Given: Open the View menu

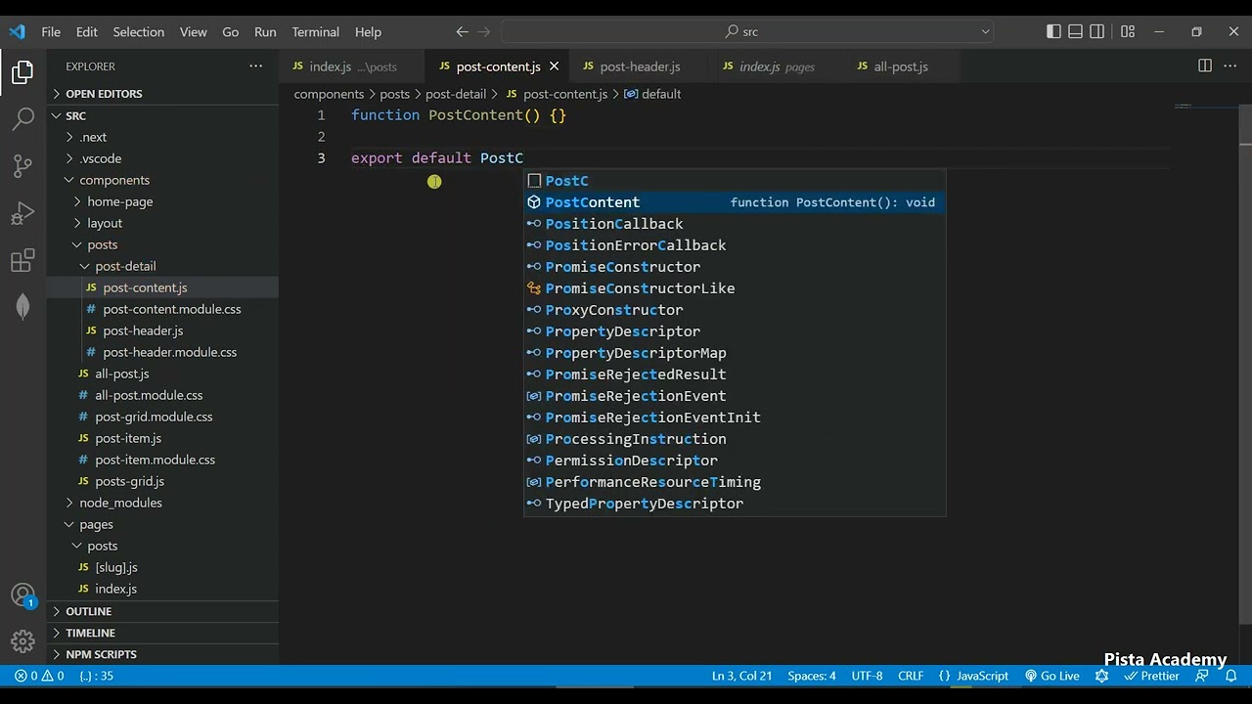Looking at the screenshot, I should (x=194, y=31).
